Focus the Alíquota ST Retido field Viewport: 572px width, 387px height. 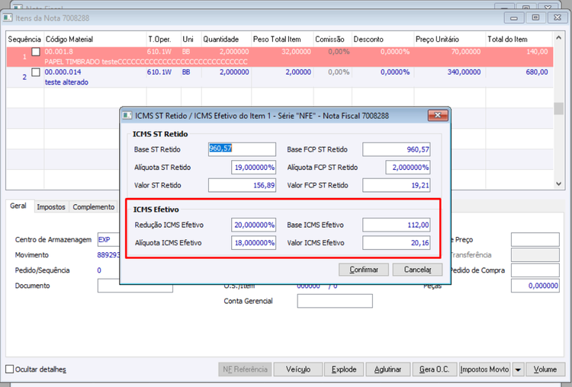click(x=253, y=168)
